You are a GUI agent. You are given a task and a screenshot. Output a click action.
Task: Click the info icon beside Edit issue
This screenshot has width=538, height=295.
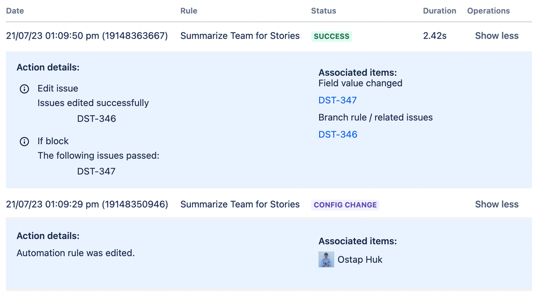click(24, 89)
